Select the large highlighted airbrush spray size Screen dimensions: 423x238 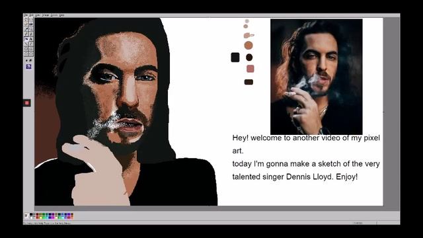pyautogui.click(x=28, y=66)
